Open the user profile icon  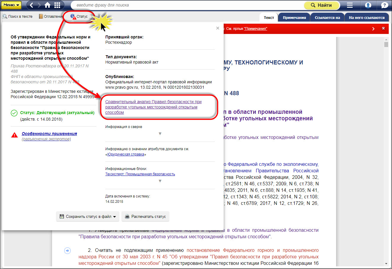368,5
